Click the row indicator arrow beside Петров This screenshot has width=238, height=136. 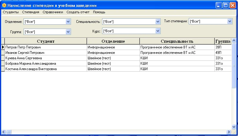point(3,47)
